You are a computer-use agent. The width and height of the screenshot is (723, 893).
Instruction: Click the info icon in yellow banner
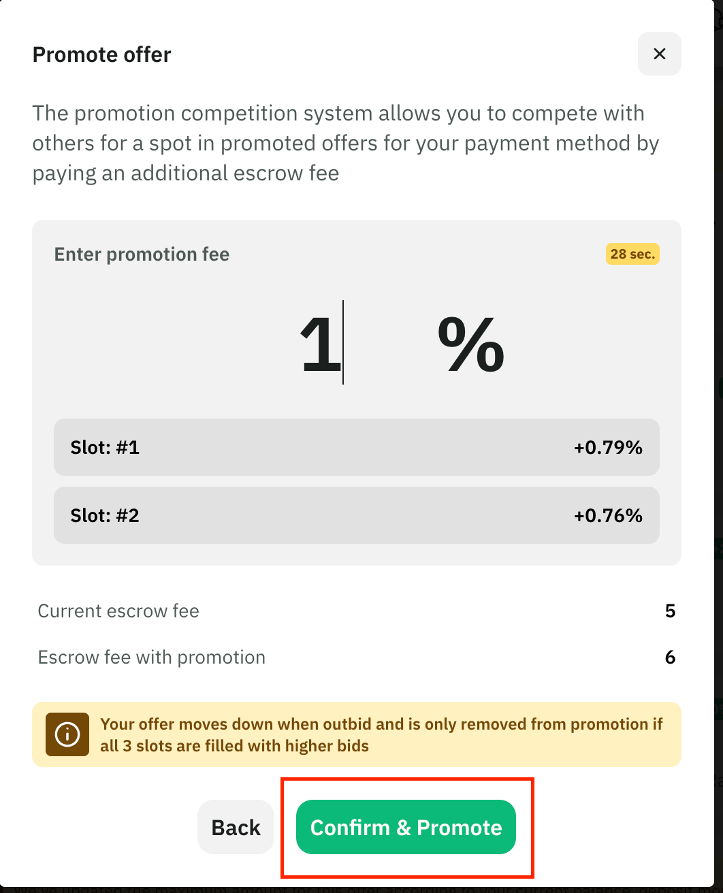(67, 734)
